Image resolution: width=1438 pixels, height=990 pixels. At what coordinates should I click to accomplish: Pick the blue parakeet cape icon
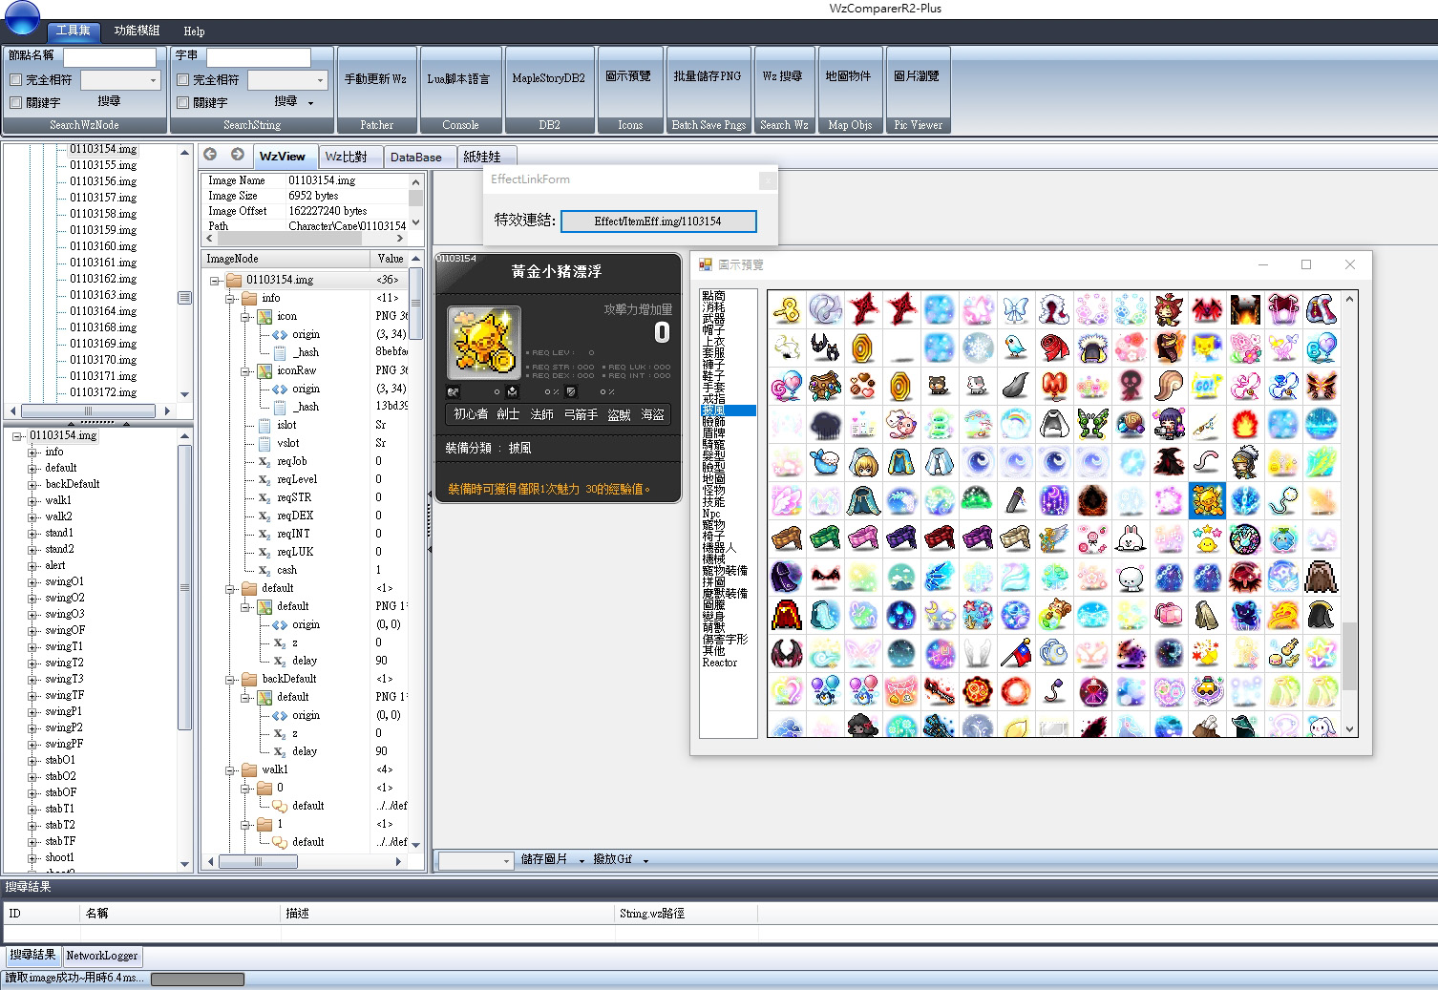[1016, 348]
